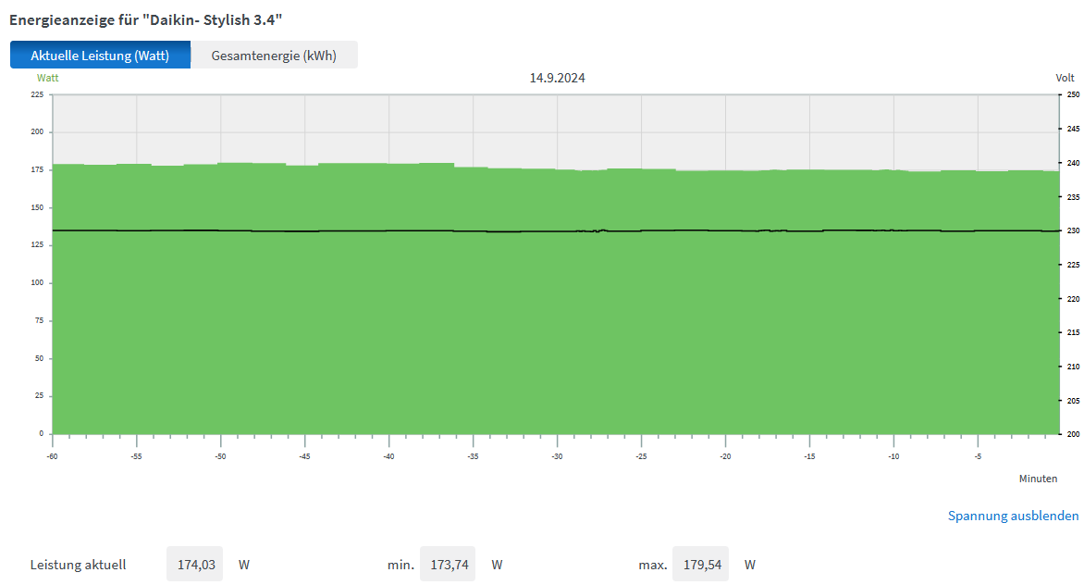Click the -60 tick on the time axis

click(53, 456)
